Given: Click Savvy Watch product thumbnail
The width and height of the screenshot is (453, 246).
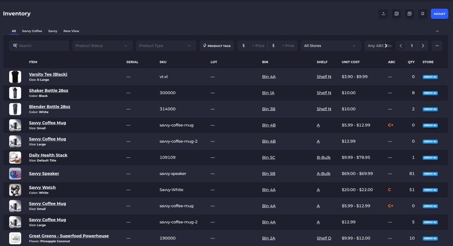Looking at the screenshot, I should click(15, 190).
